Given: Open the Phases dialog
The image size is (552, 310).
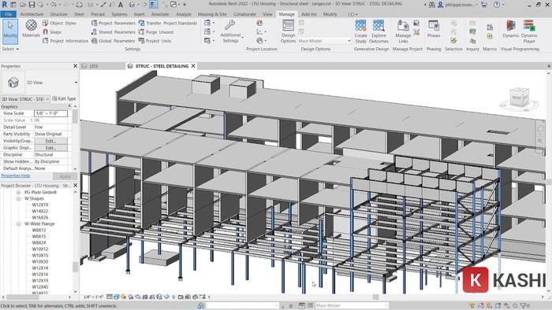Looking at the screenshot, I should pyautogui.click(x=434, y=29).
